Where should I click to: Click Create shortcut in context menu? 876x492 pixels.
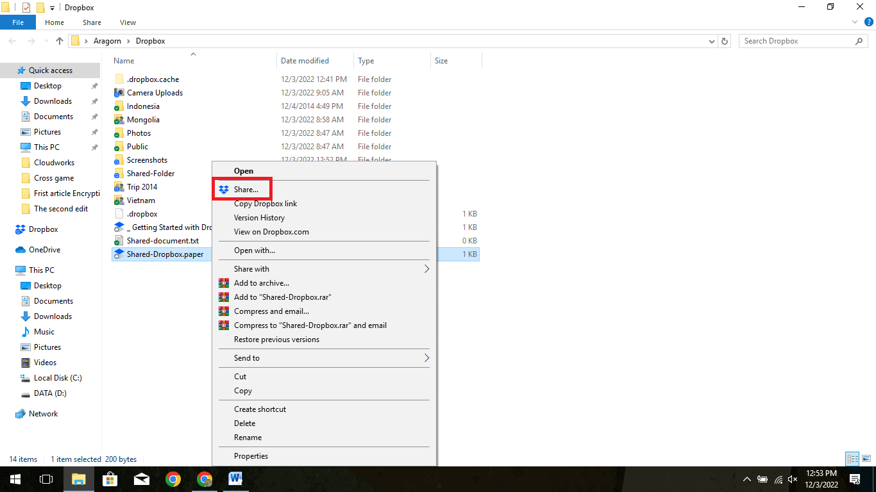click(260, 409)
